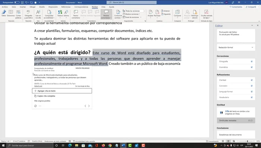Viewport: 261px width, 148px height.
Task: Click Estadísticas del documento
Action: (x=236, y=135)
